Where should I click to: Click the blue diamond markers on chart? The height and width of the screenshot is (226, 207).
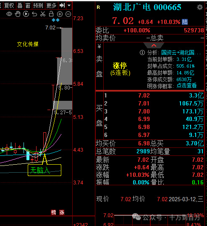click(x=55, y=20)
